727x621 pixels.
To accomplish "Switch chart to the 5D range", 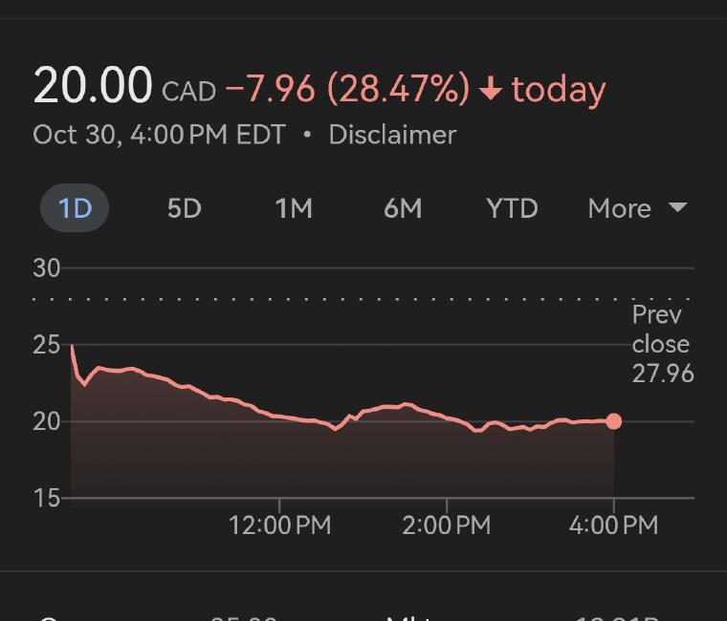I will 185,208.
